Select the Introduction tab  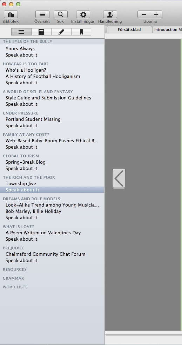pos(167,30)
